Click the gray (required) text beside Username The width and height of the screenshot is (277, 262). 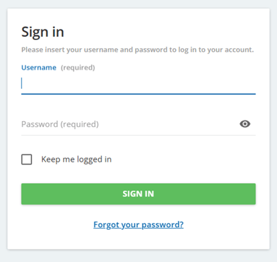point(78,68)
